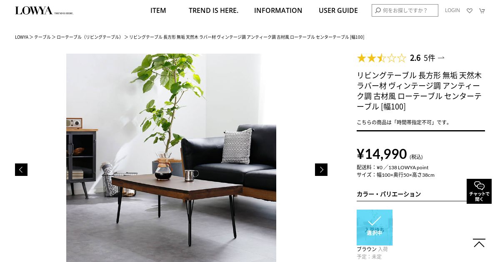Click the ローテーブル（リビングテーブル） breadcrumb
The width and height of the screenshot is (500, 262).
(90, 37)
